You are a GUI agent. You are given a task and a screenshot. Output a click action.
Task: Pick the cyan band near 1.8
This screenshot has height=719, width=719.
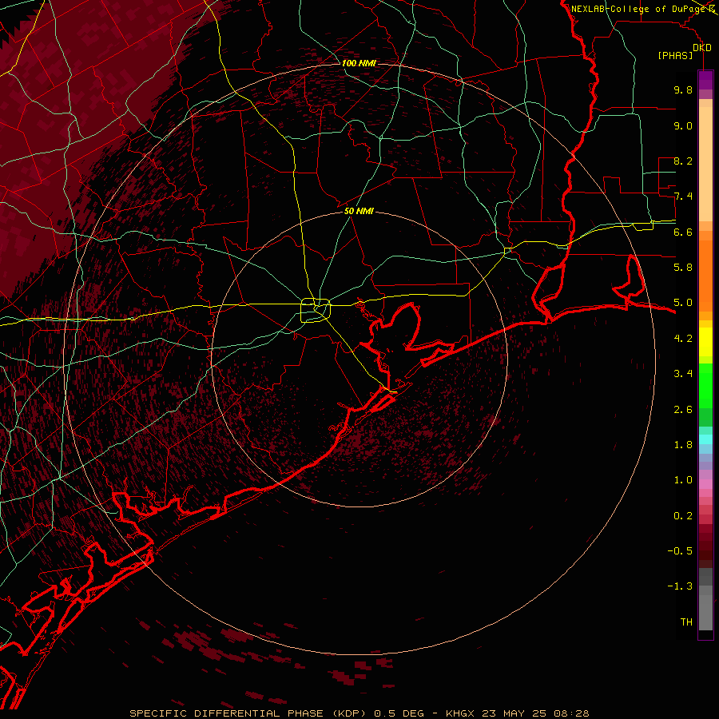(x=705, y=439)
